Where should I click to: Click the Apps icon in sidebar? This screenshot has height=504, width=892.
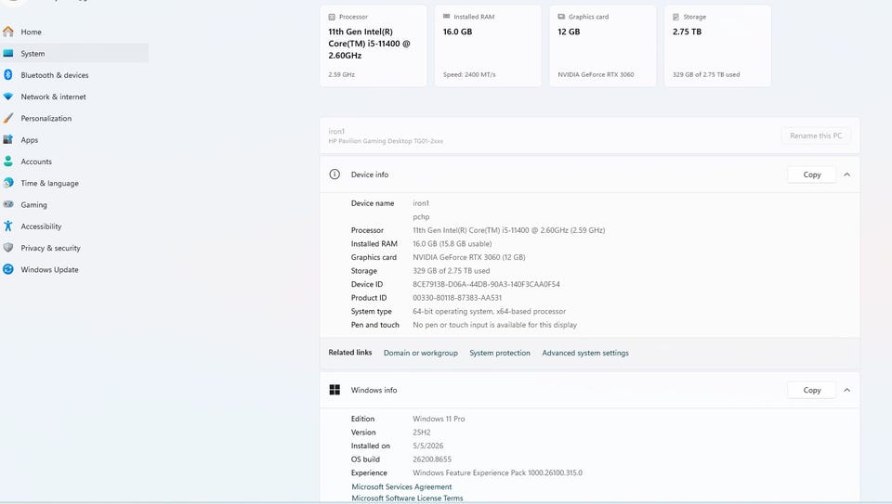(x=8, y=140)
